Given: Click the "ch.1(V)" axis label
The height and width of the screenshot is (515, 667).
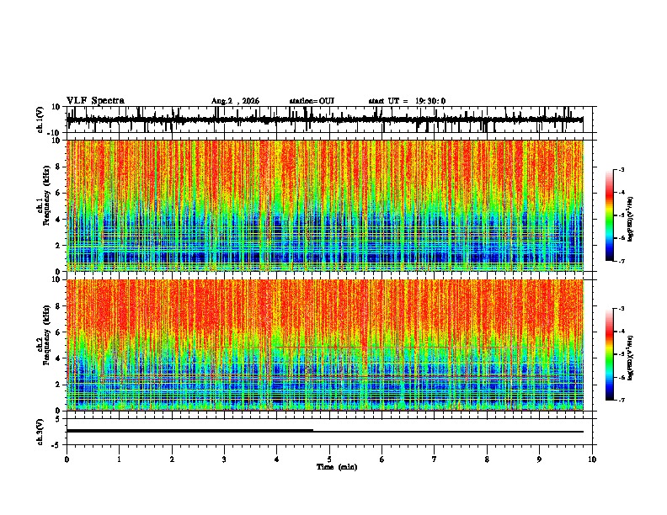Looking at the screenshot, I should pos(40,119).
